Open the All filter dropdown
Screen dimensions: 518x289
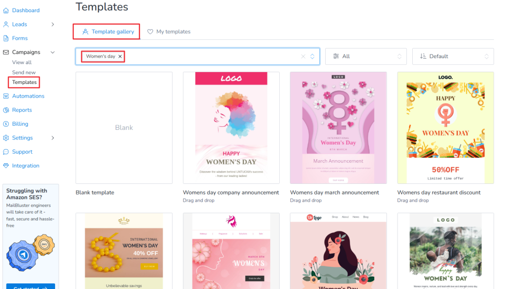(366, 57)
